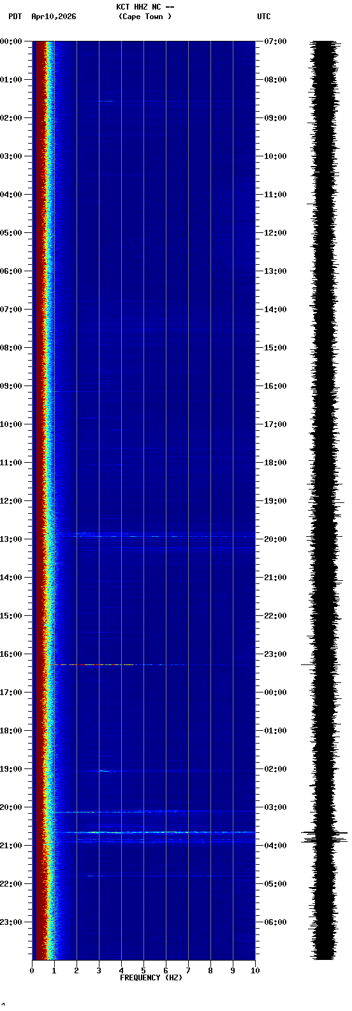Click the "(Cape Town )" subtitle
This screenshot has height=1011, width=352.
(x=145, y=17)
